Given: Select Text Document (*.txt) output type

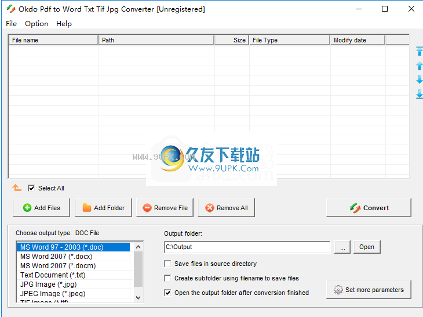Looking at the screenshot, I should point(74,275).
